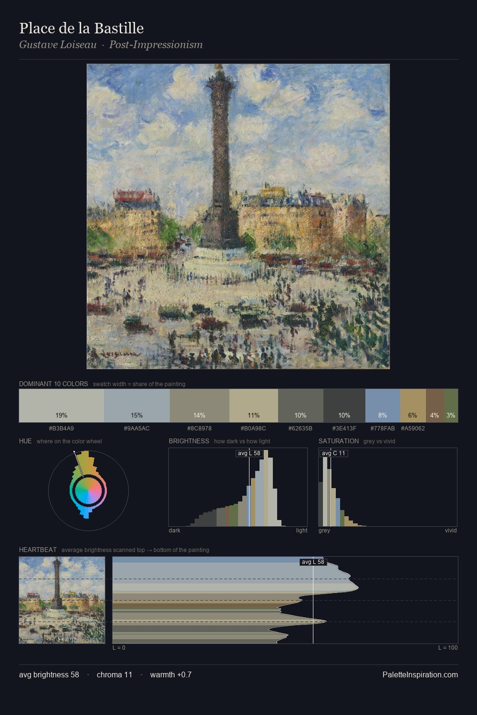This screenshot has height=715, width=477.
Task: Click hex code "#B3B4A9"
Action: point(62,429)
